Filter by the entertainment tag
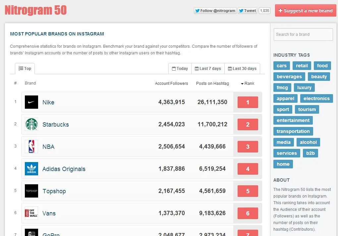Viewport: 338px width, 236px height. tap(293, 120)
